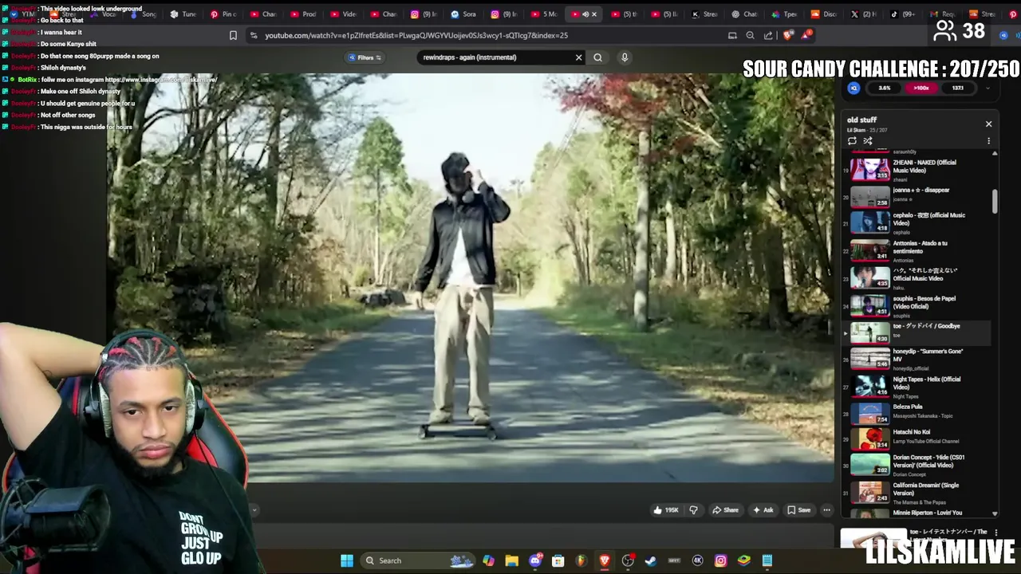Open OBS Studio from the taskbar
Screen dimensions: 1021x574
click(628, 560)
